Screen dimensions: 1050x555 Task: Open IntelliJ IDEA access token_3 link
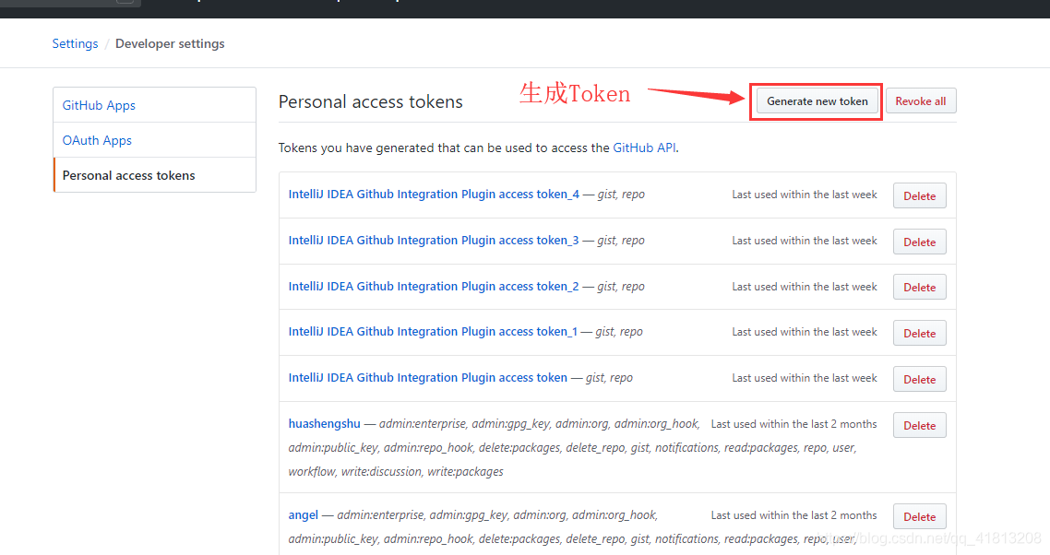click(434, 241)
